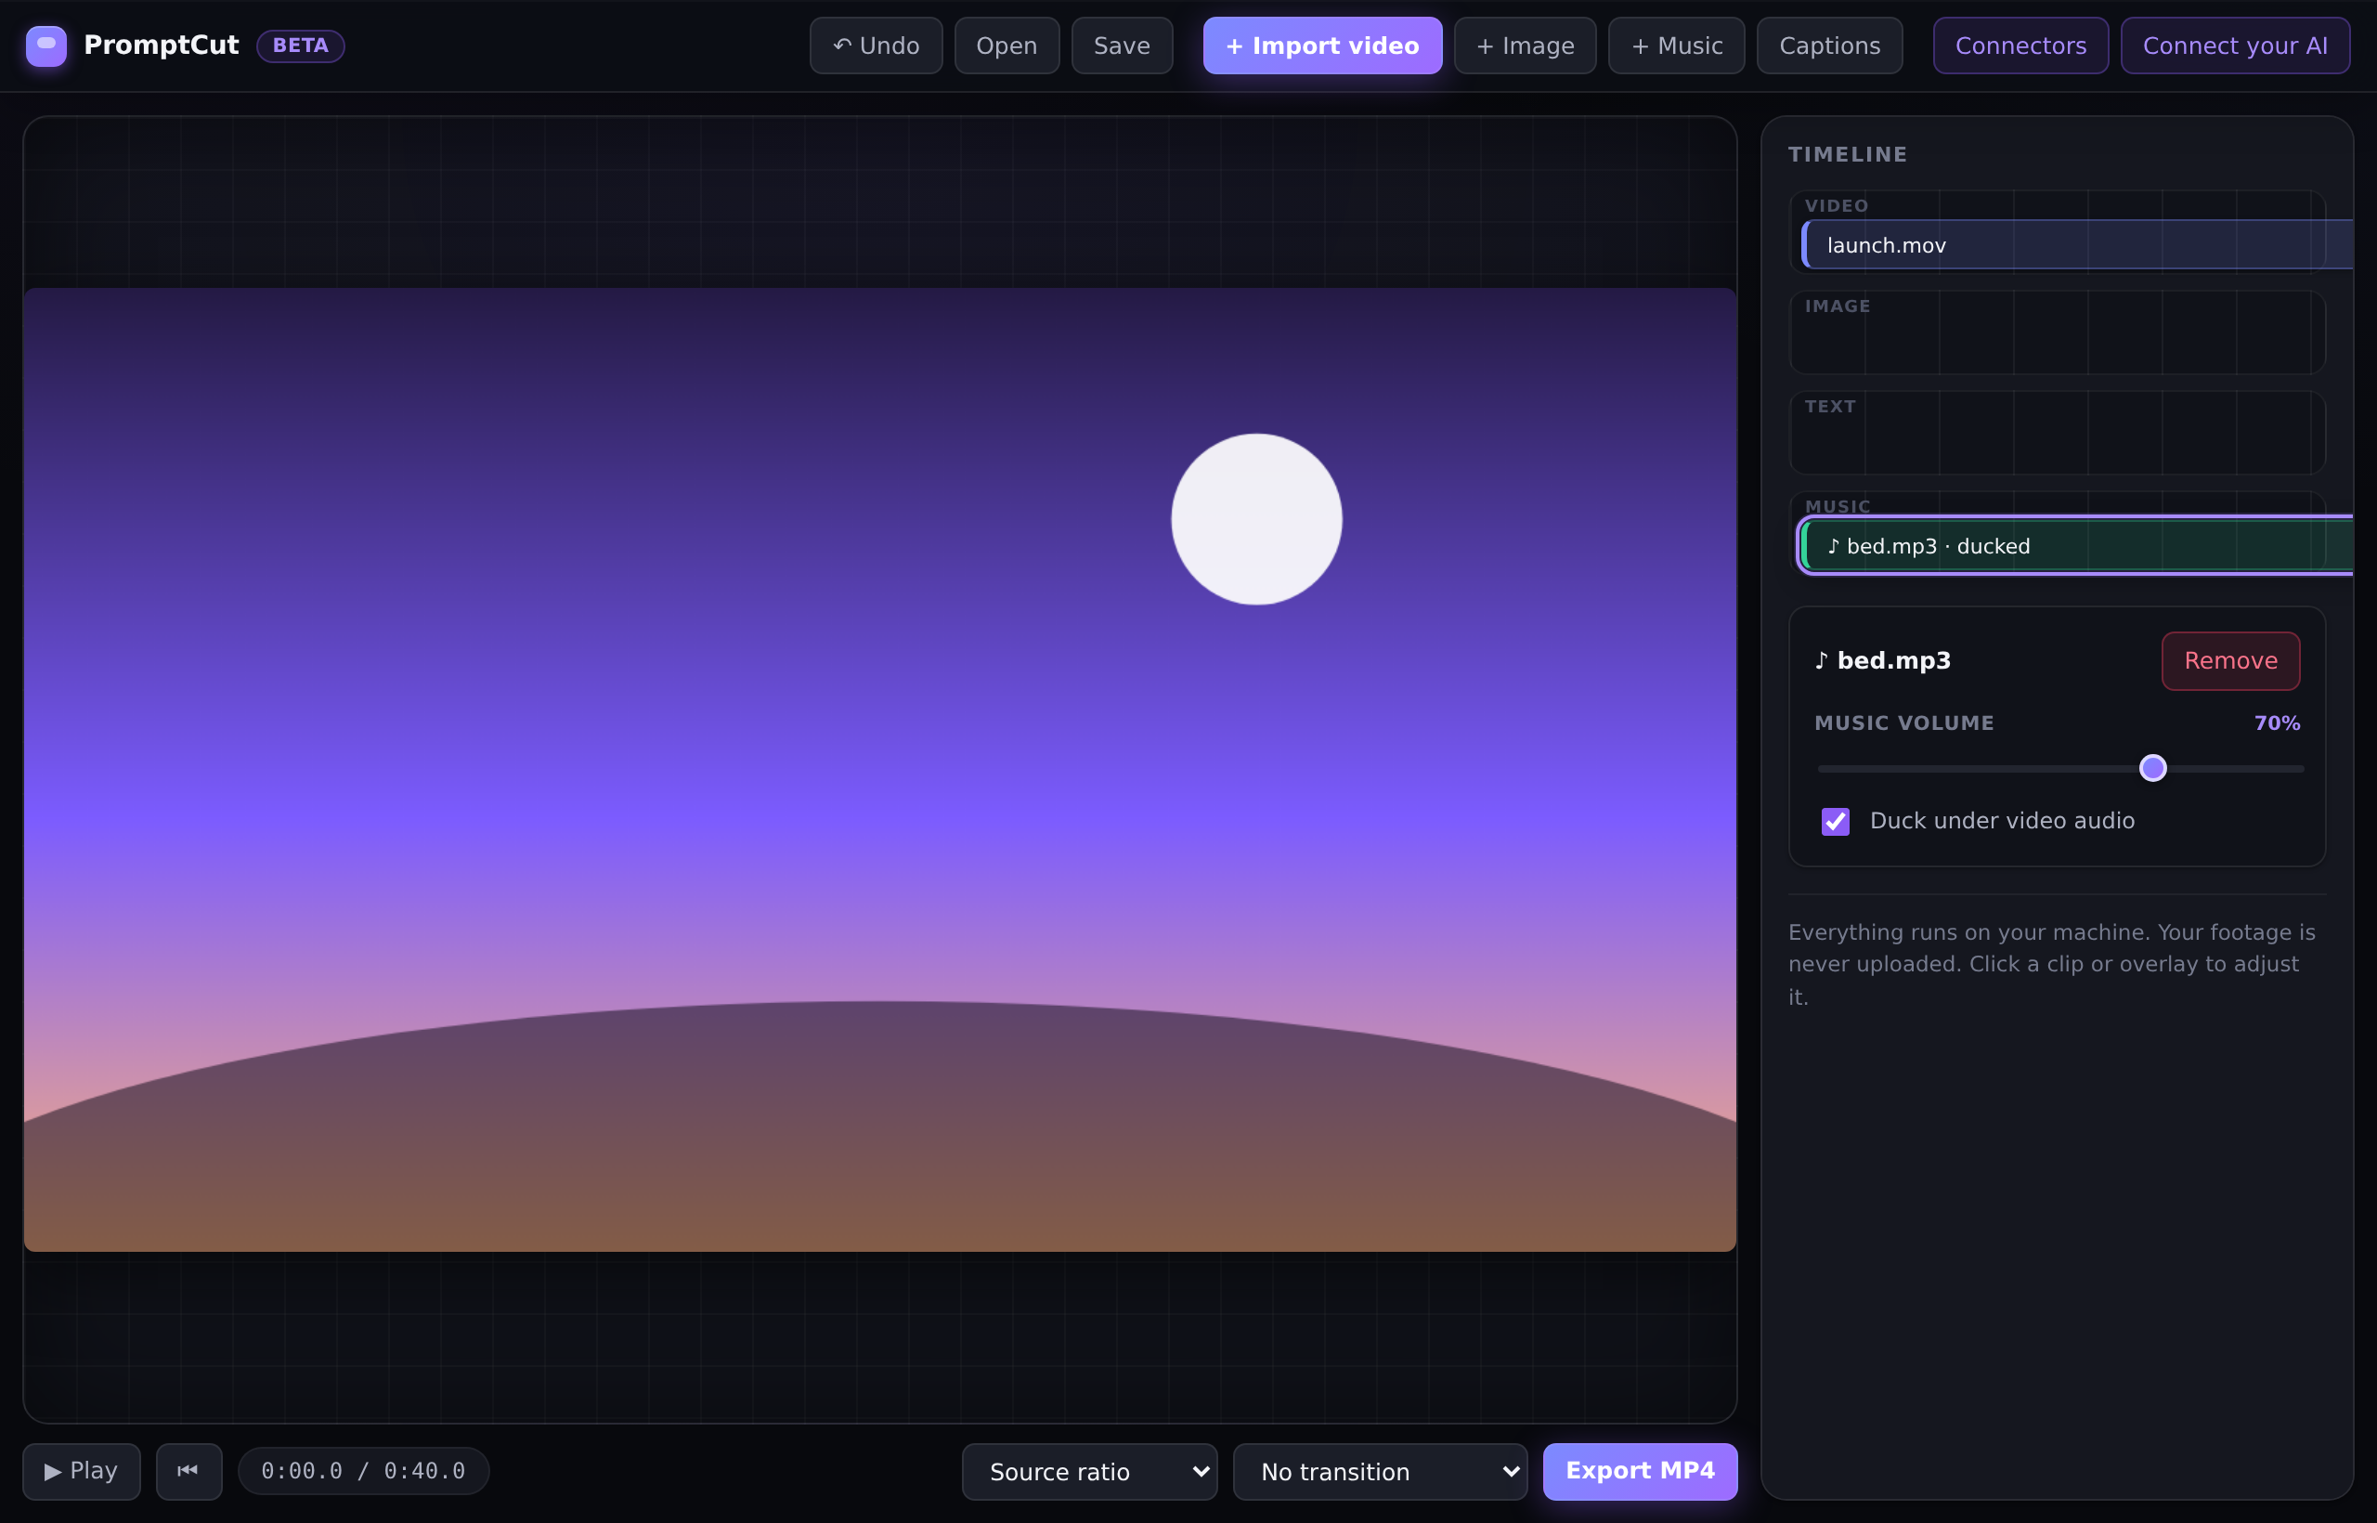Add a music track with + Music
Viewport: 2377px width, 1523px height.
(1677, 46)
